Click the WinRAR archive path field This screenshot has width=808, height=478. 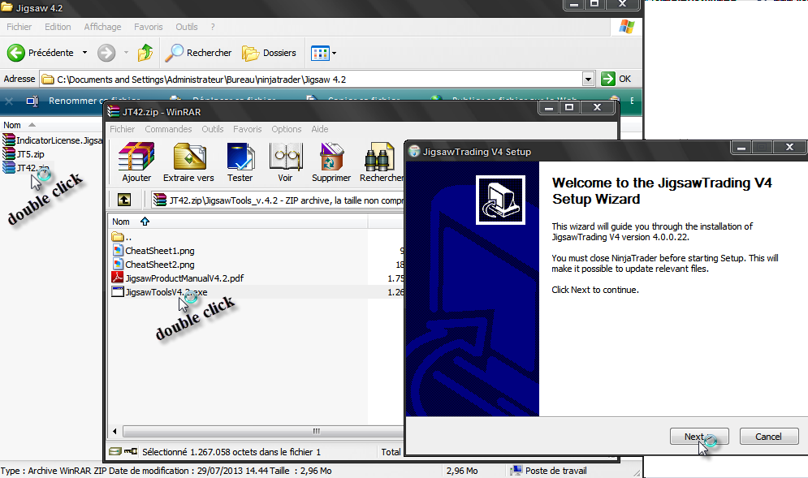pos(279,200)
